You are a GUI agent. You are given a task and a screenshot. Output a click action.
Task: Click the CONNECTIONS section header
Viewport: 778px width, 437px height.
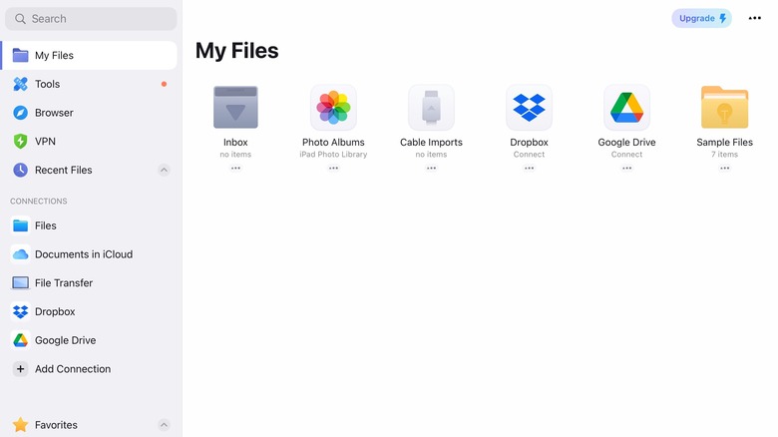click(39, 202)
